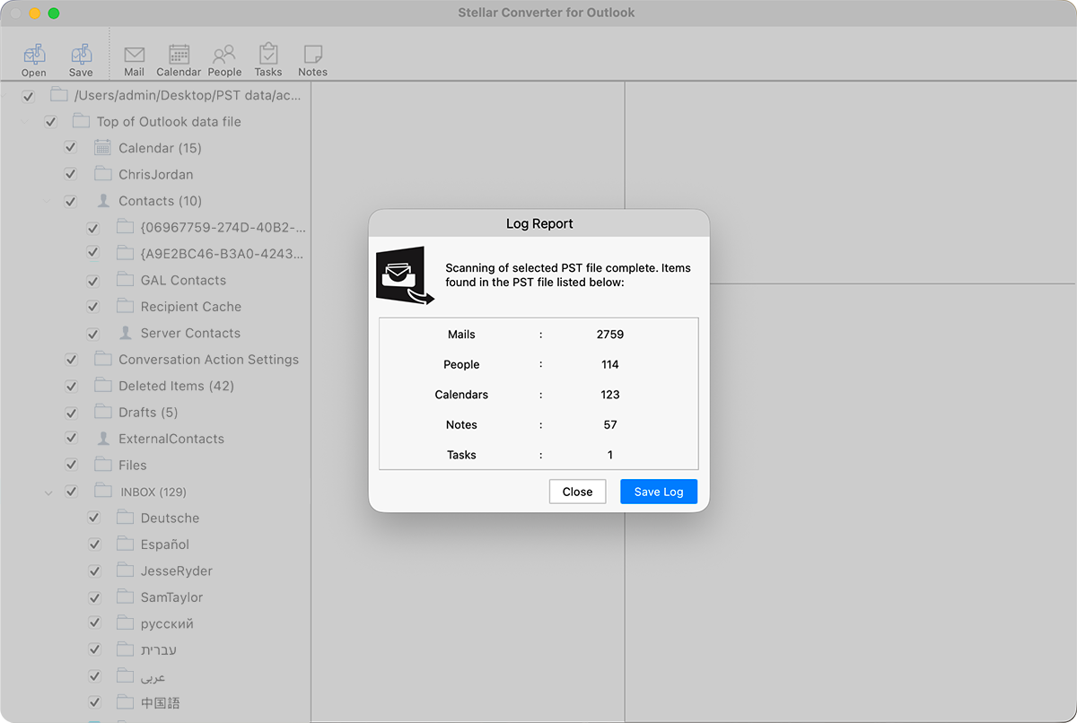Viewport: 1077px width, 723px height.
Task: Show the Notes view icon
Action: 312,55
